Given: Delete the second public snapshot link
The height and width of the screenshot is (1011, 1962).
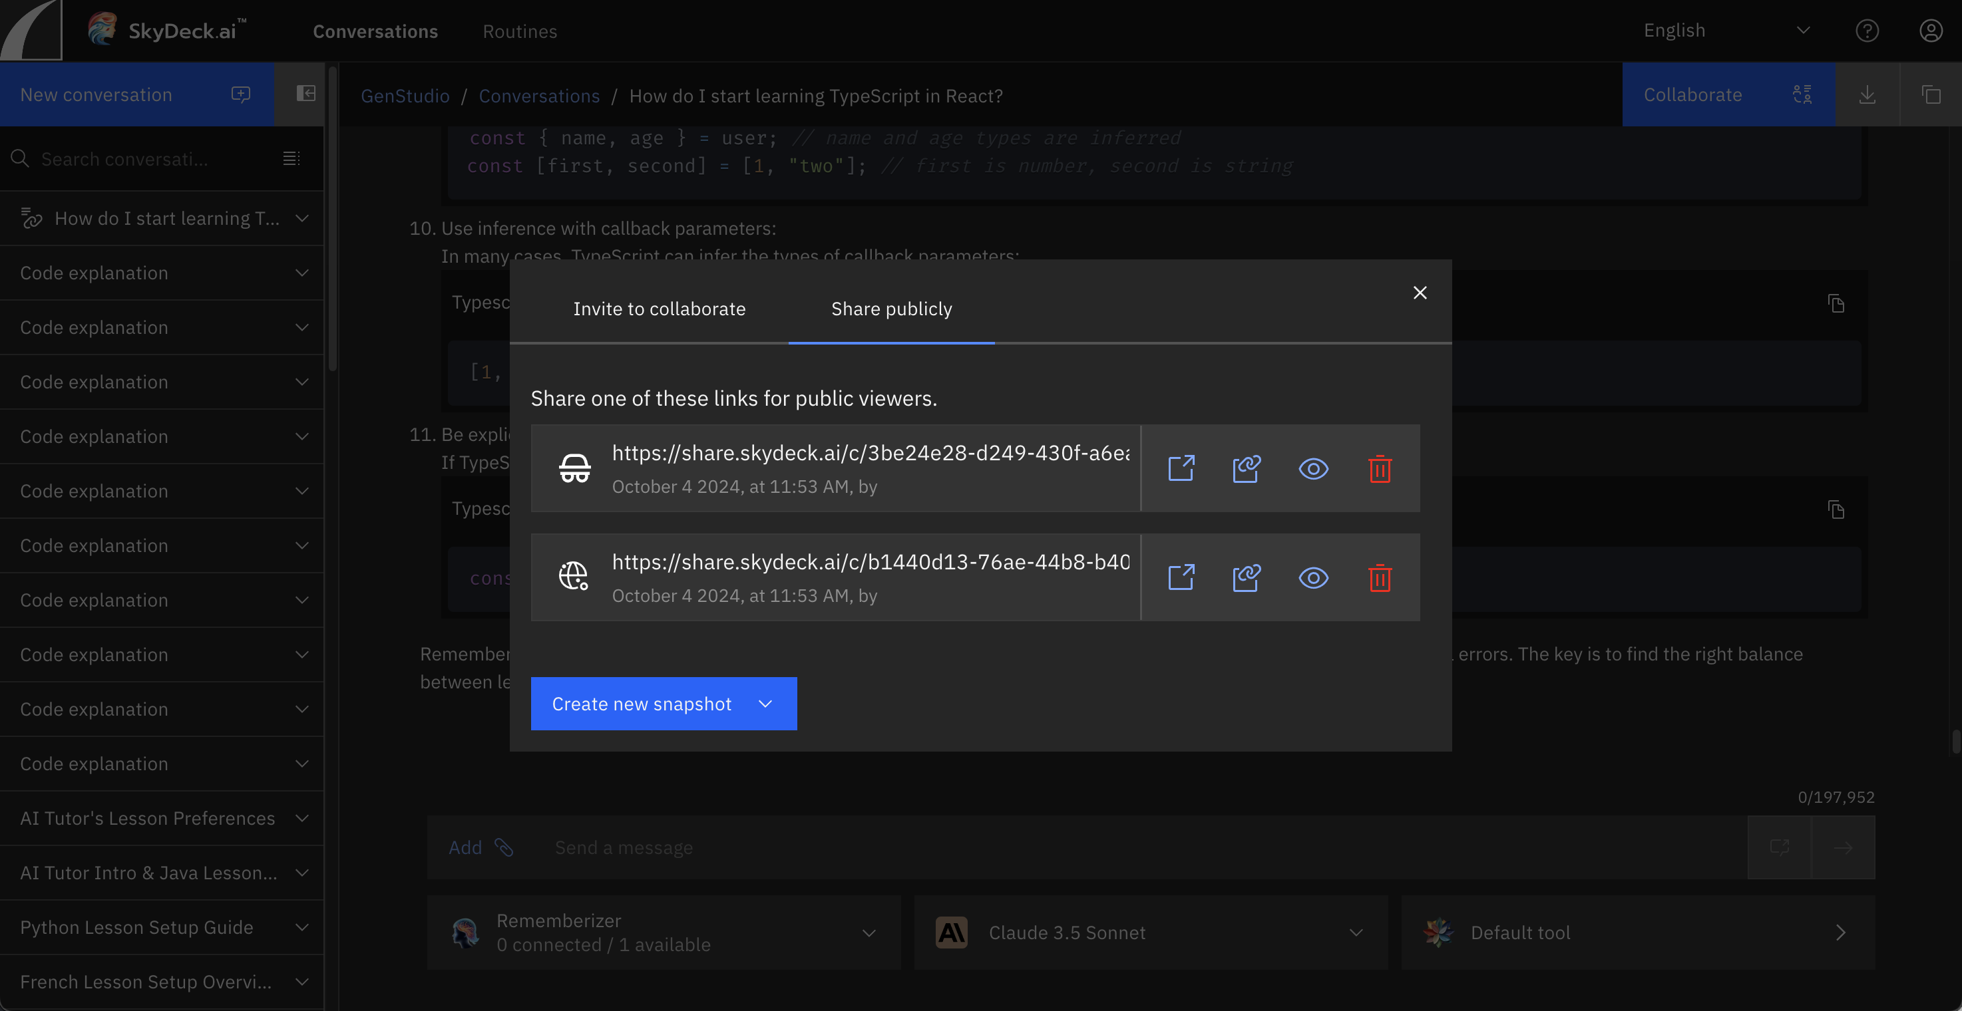Looking at the screenshot, I should pos(1380,578).
